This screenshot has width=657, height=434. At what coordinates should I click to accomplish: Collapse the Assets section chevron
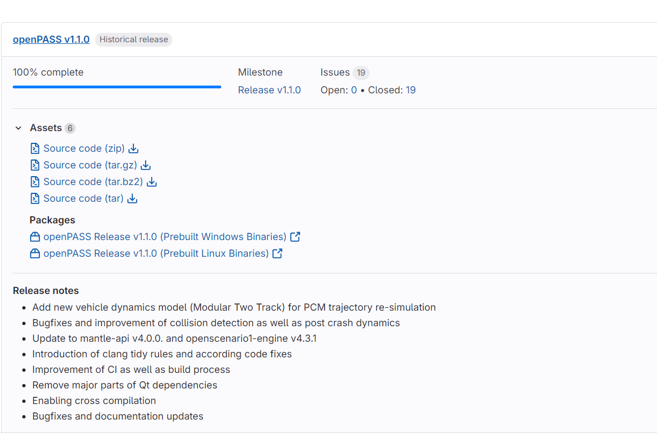pyautogui.click(x=18, y=128)
